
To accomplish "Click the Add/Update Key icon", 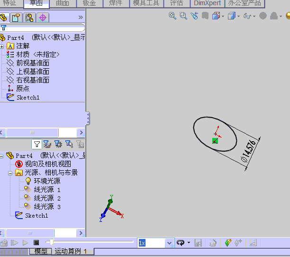I will [238, 243].
